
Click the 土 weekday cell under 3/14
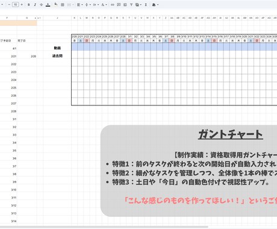point(208,40)
